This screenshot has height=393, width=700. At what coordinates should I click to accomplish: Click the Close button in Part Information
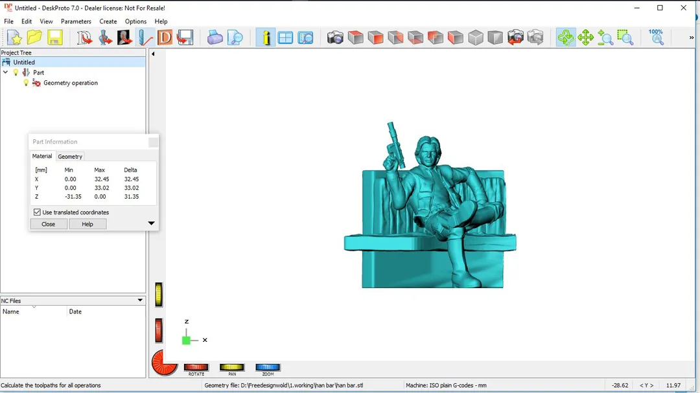48,224
